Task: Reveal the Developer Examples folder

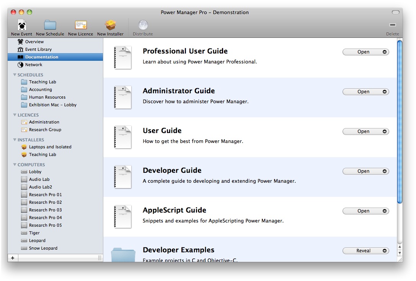Action: [365, 251]
